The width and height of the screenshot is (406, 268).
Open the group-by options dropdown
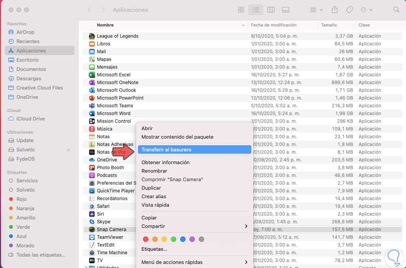316,10
